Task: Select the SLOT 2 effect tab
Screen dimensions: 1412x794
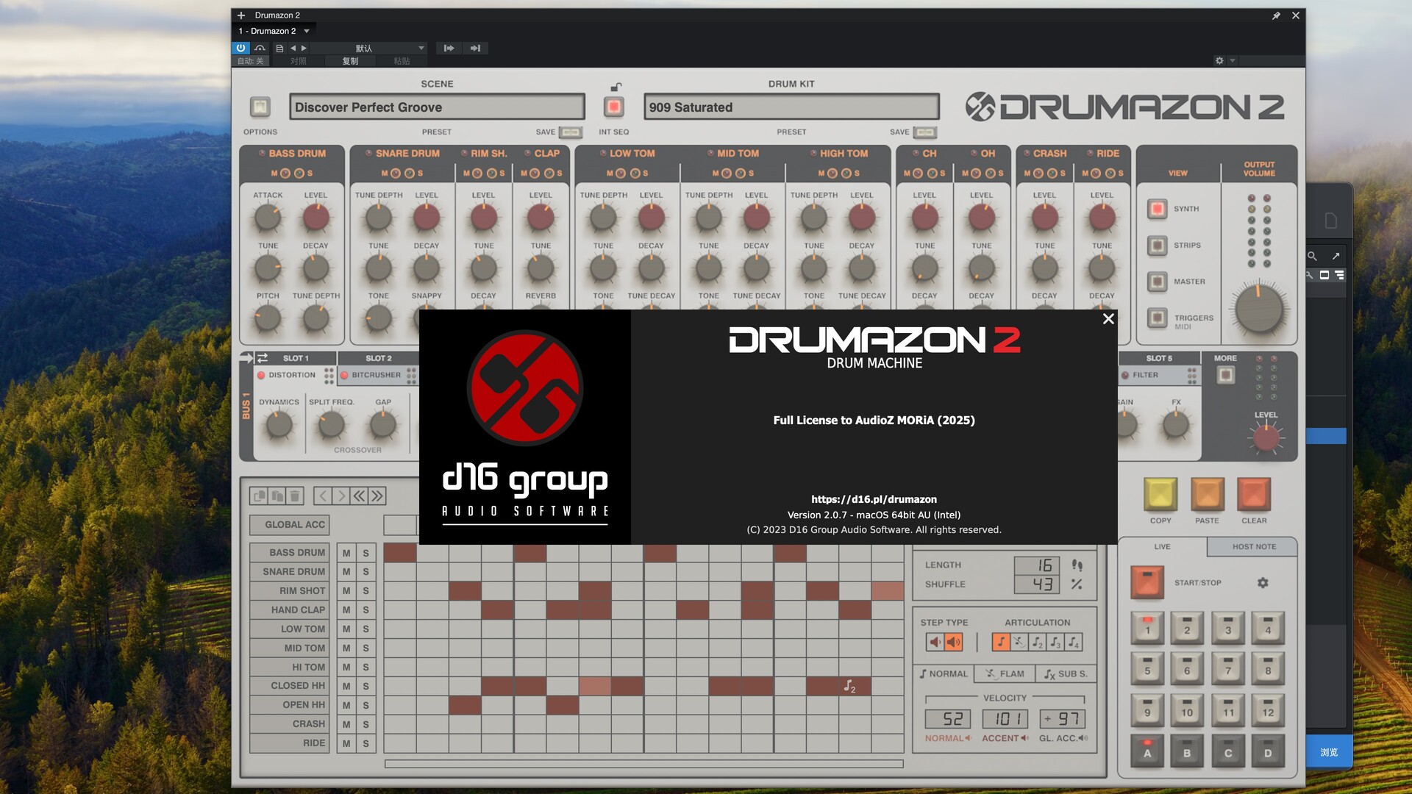Action: pos(379,358)
